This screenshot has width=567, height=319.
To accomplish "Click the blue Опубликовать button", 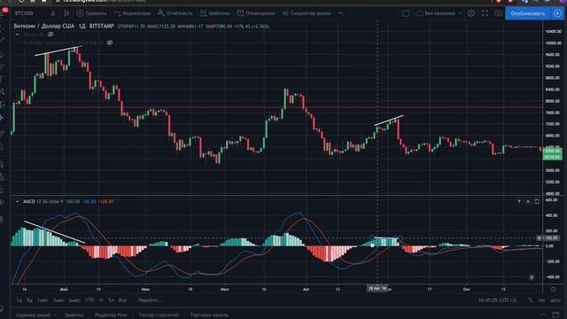I will [x=528, y=13].
